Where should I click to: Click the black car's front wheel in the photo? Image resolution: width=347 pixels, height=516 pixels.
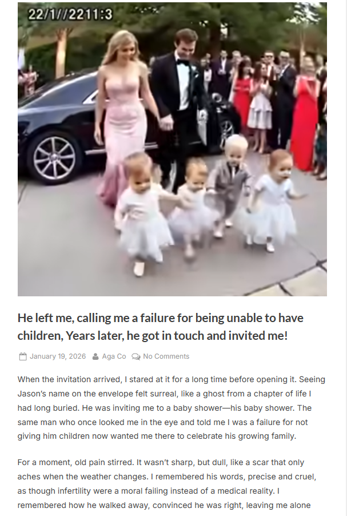point(54,157)
